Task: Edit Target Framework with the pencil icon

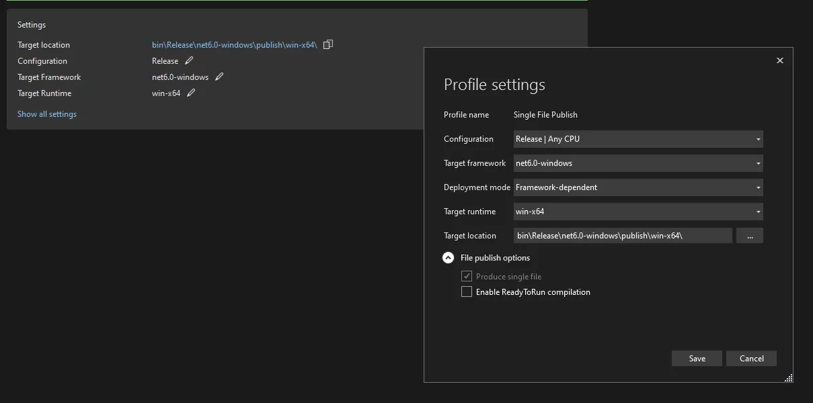Action: click(219, 77)
